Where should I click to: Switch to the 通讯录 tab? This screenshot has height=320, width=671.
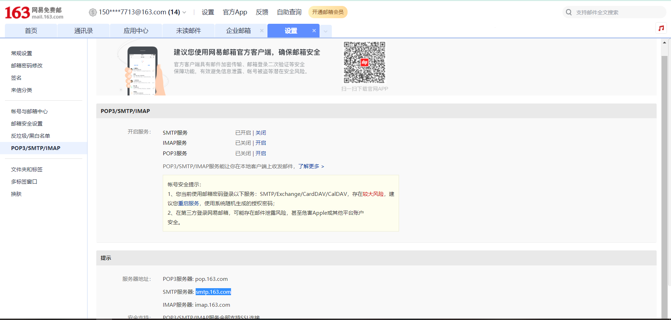click(x=83, y=31)
